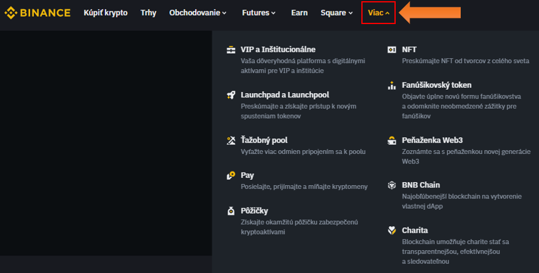Click the VIP a Inštitucionálne briefcase icon
Viewport: 539px width, 273px height.
[231, 50]
